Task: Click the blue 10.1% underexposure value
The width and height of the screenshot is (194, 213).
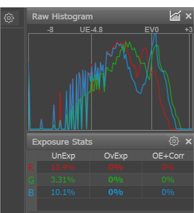Action: 63,192
